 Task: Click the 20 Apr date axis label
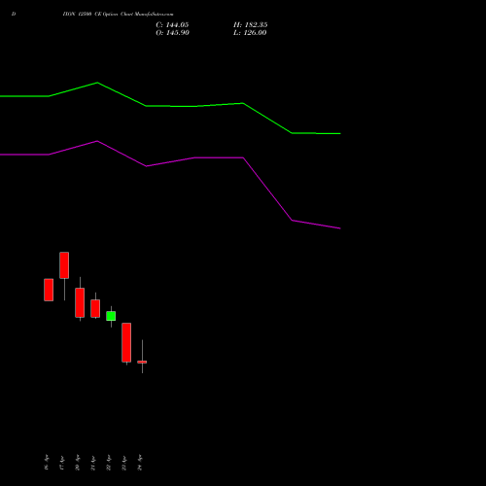pyautogui.click(x=78, y=463)
